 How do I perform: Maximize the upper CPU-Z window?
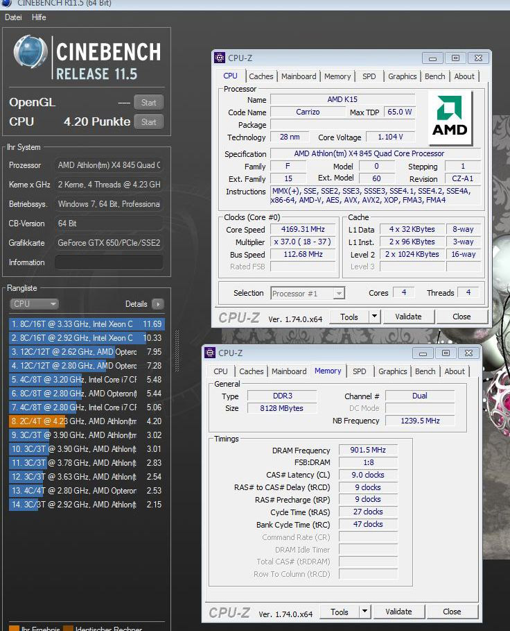(x=455, y=58)
